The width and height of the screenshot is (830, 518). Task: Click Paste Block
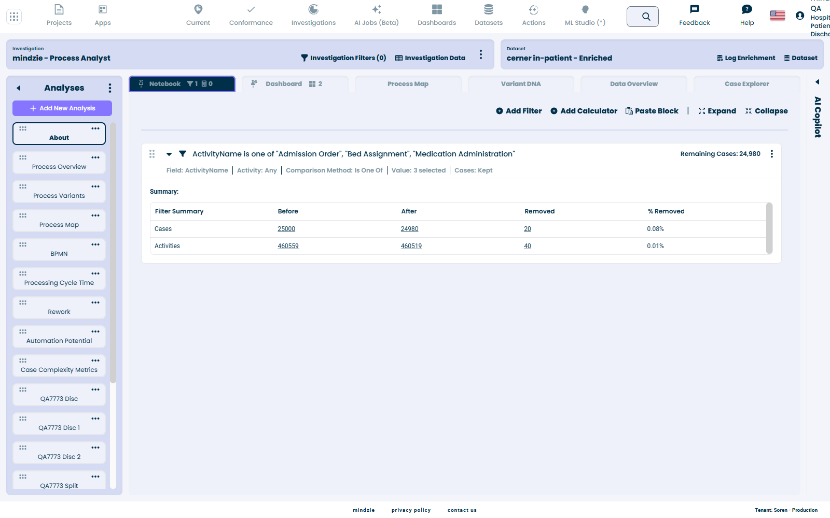coord(652,111)
